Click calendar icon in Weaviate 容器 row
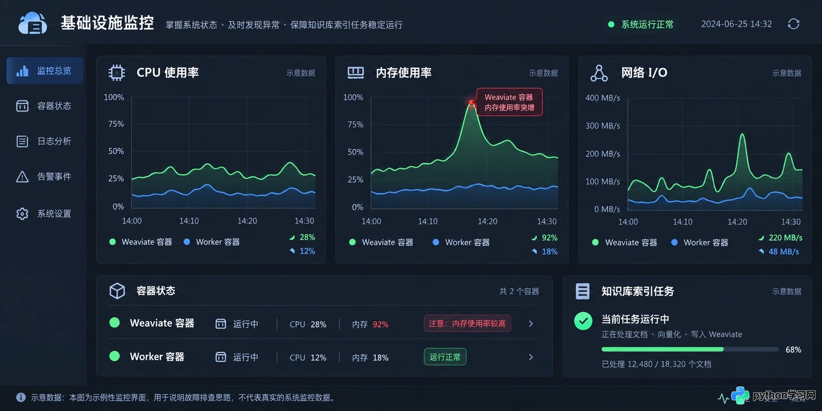 221,324
